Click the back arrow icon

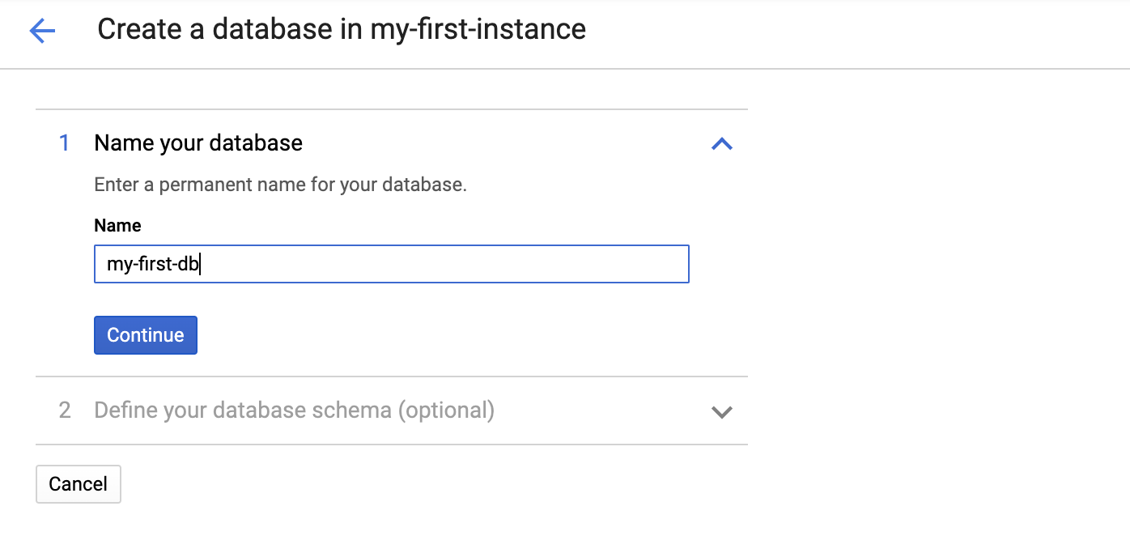tap(42, 32)
